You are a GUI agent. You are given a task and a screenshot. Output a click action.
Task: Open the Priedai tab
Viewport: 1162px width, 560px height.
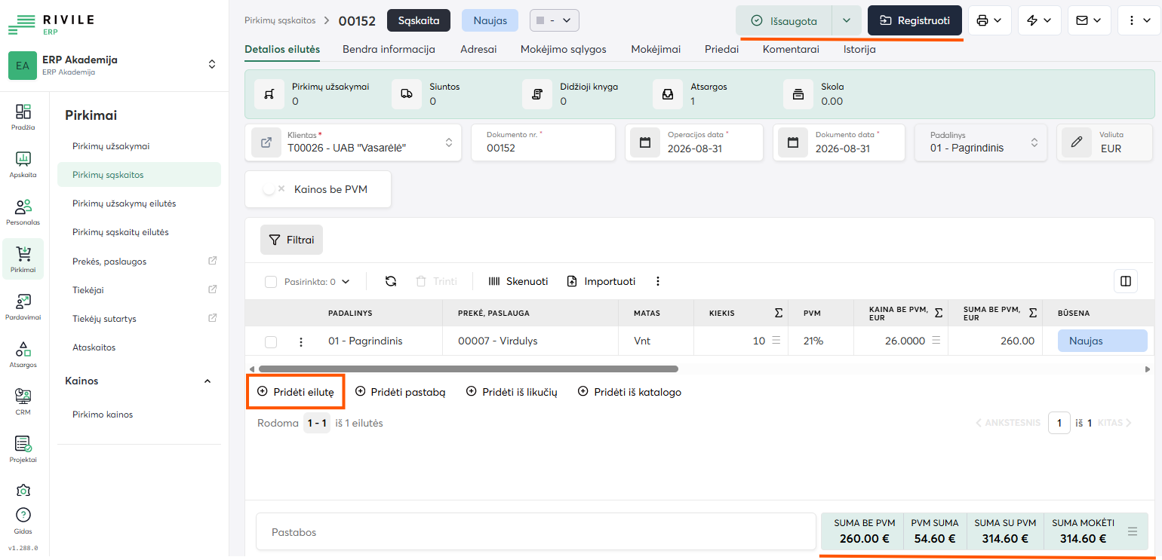722,49
